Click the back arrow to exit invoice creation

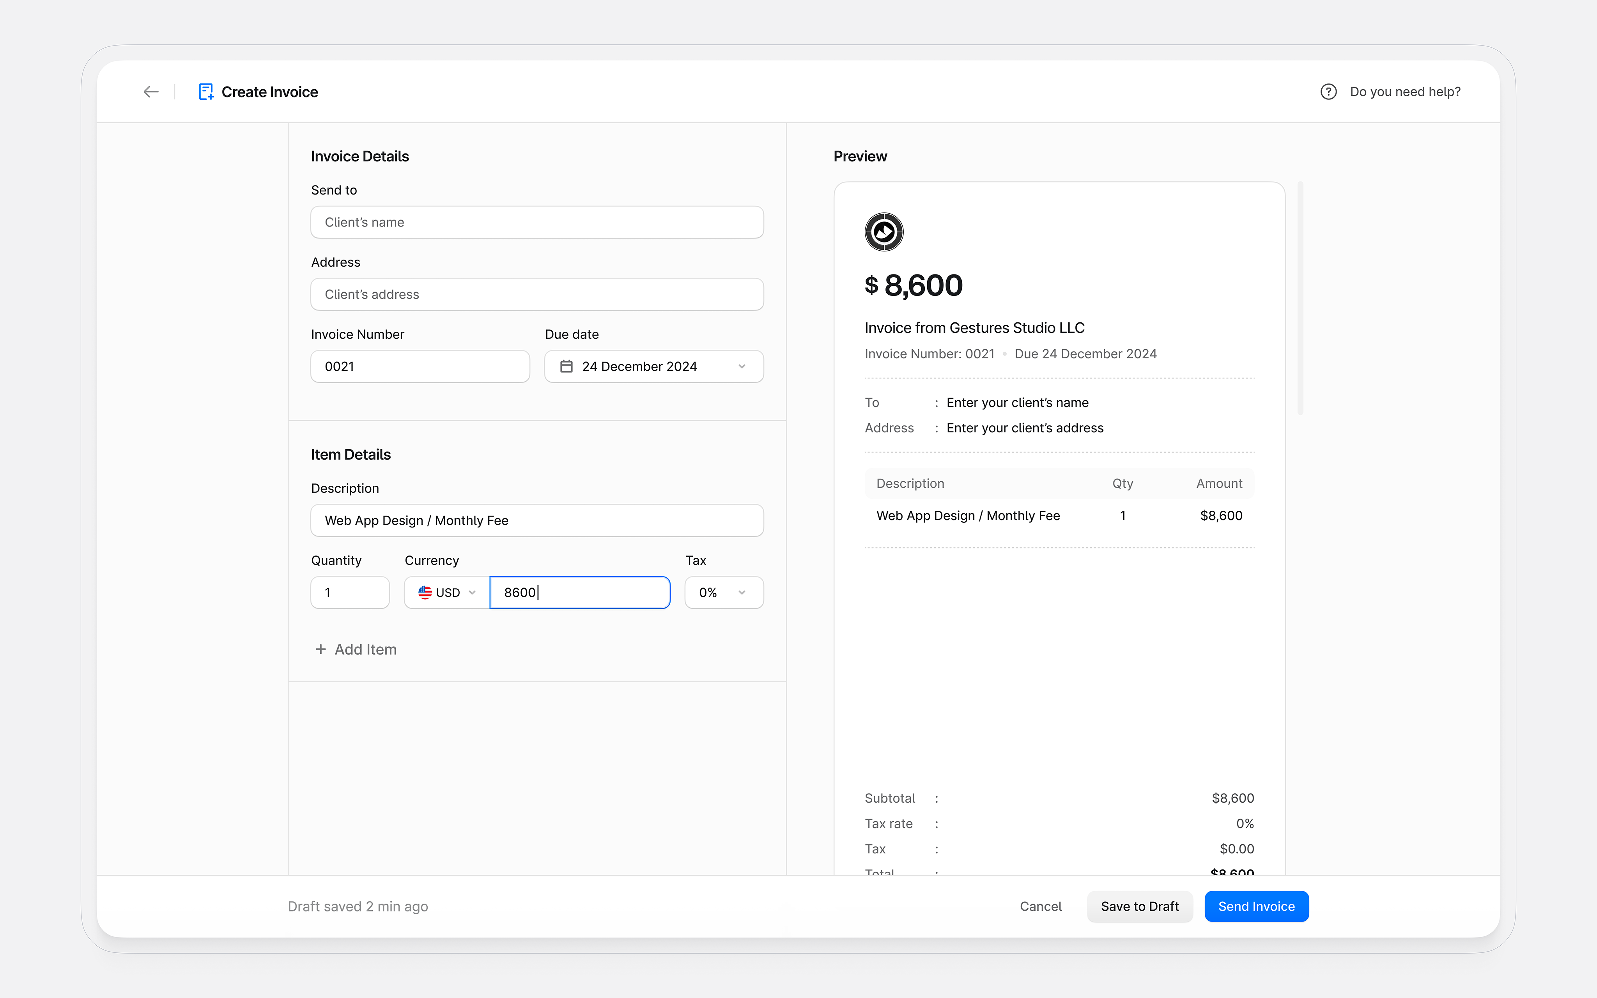coord(150,92)
